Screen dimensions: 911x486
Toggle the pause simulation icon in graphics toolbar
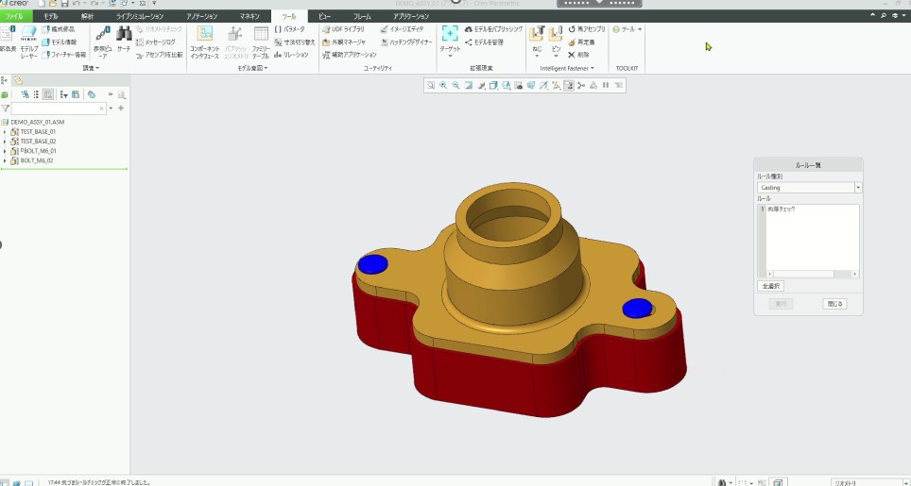click(x=606, y=85)
